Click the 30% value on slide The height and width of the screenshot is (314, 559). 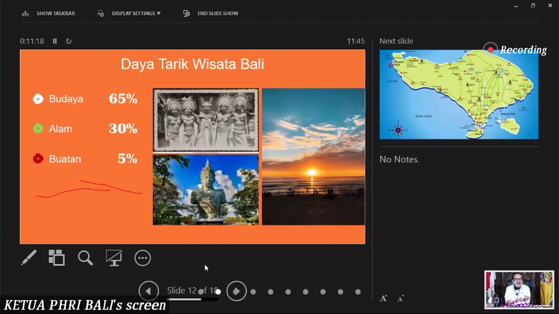coord(123,129)
